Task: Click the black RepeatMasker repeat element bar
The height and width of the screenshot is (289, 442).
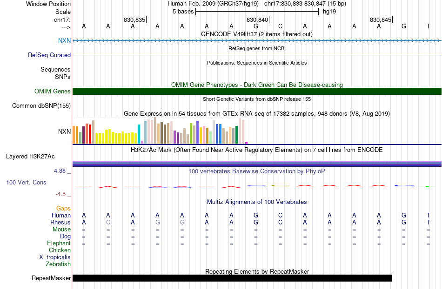Action: coord(232,278)
